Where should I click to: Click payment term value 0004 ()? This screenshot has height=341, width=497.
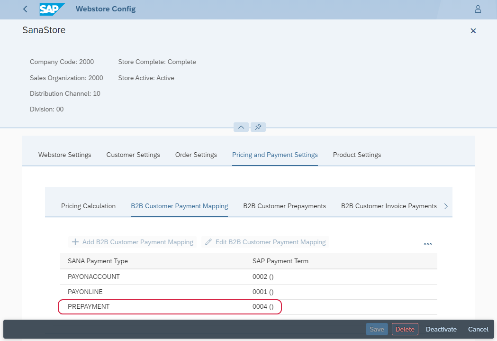point(263,307)
